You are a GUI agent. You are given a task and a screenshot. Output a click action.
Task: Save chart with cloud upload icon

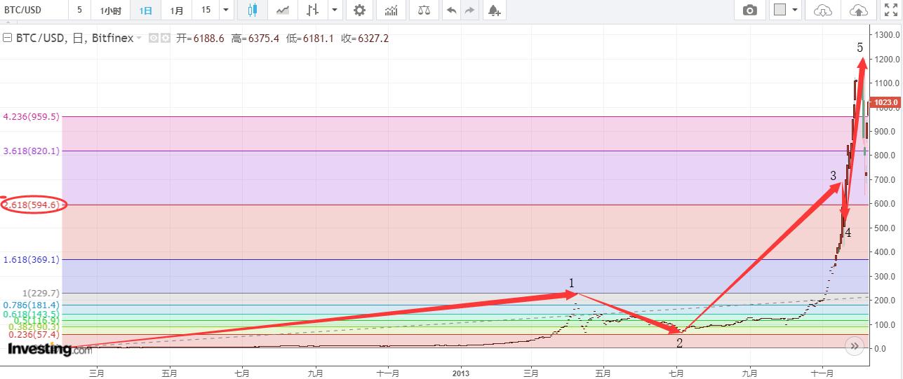tap(857, 10)
